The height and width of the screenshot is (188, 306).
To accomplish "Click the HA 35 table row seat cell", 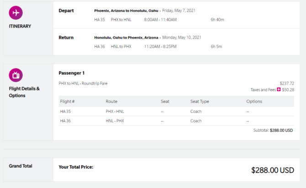I will click(162, 112).
